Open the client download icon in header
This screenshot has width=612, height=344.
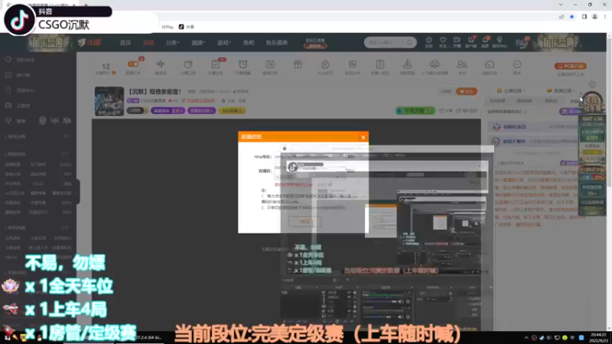tap(471, 40)
